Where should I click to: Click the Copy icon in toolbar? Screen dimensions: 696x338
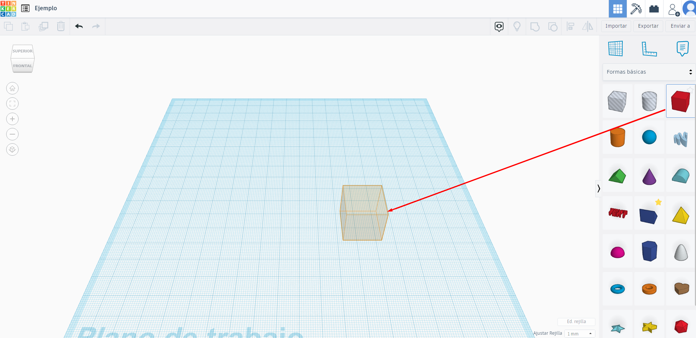(x=8, y=26)
